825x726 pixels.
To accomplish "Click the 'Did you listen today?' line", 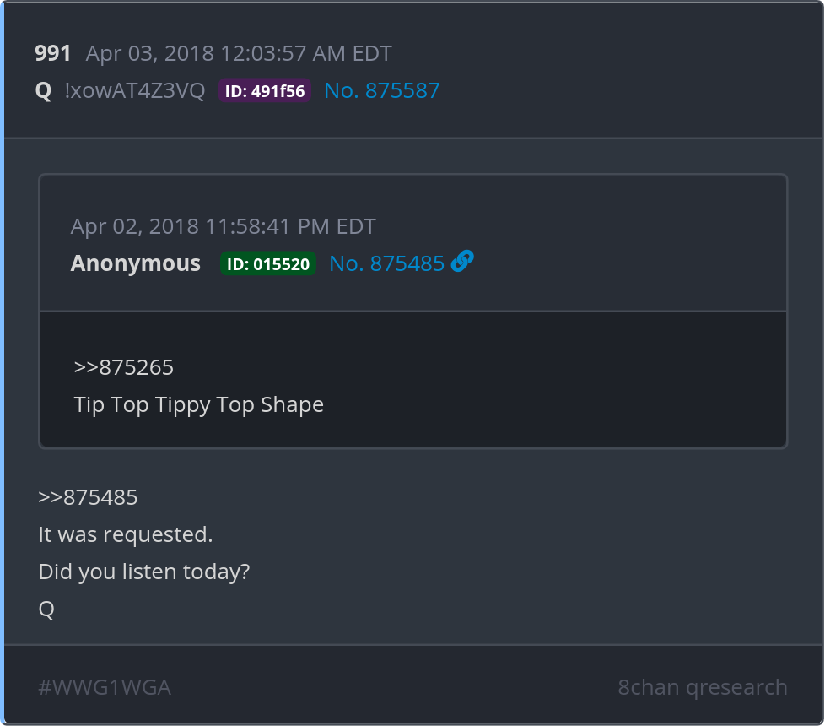I will tap(144, 572).
